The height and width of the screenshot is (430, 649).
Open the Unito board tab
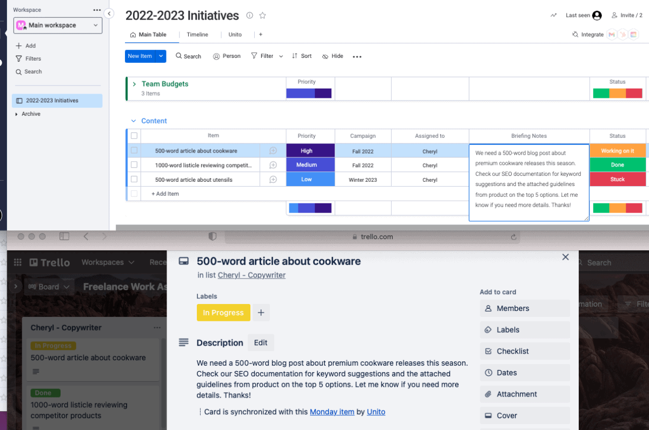click(x=235, y=34)
